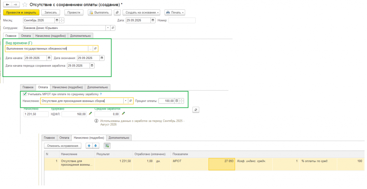Open top Начислено (подробно) tab
The image size is (367, 189).
(51, 36)
